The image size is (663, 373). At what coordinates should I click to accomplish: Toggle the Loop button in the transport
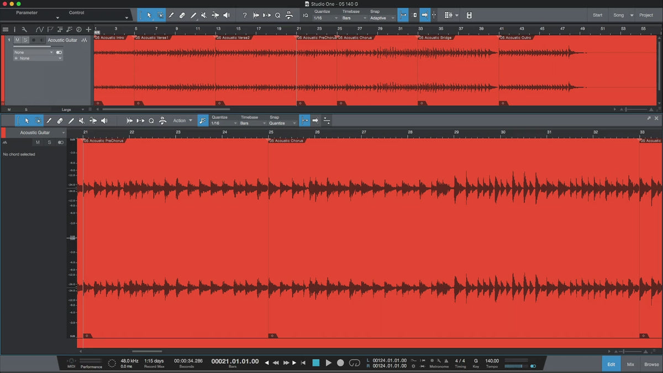355,363
